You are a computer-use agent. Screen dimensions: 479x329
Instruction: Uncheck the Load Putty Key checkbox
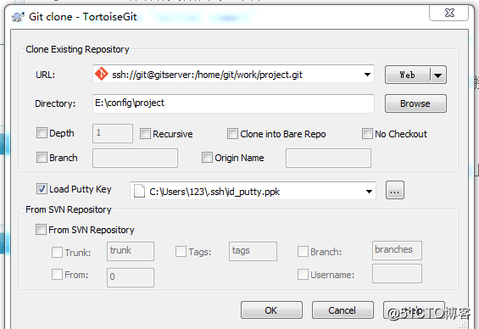[42, 189]
